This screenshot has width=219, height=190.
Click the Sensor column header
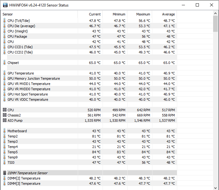(x=39, y=14)
